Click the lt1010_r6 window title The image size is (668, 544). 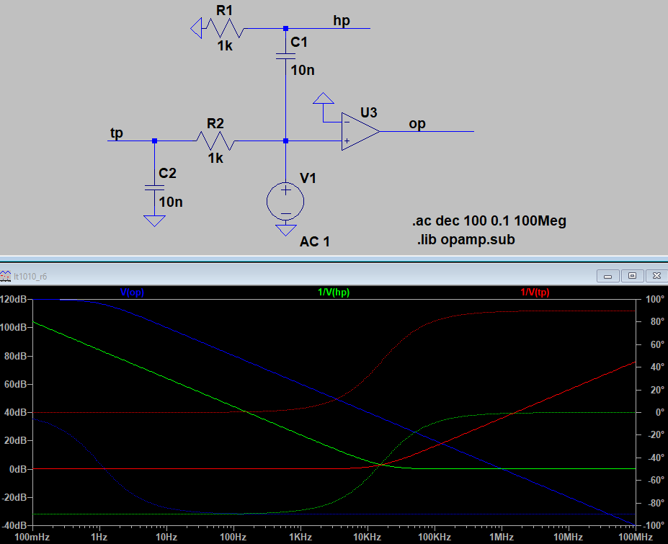click(30, 277)
